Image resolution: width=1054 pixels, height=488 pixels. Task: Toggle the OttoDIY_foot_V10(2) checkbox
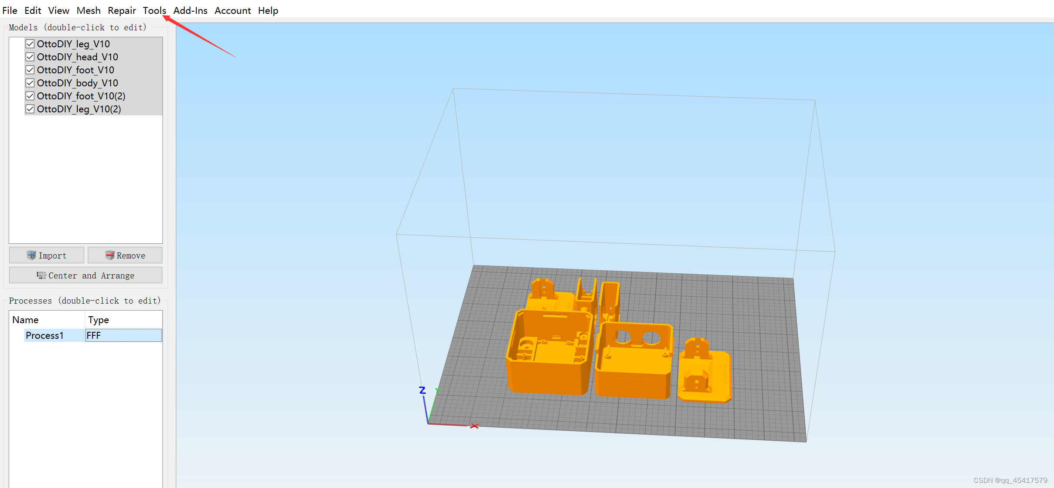pos(30,96)
